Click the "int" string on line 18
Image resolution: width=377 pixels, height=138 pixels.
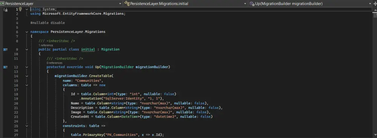pos(135,94)
